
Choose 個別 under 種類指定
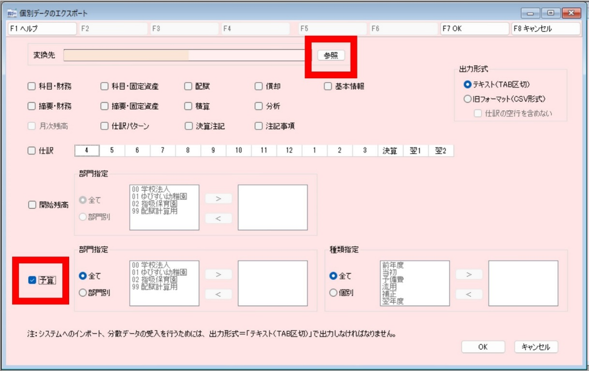(x=333, y=293)
